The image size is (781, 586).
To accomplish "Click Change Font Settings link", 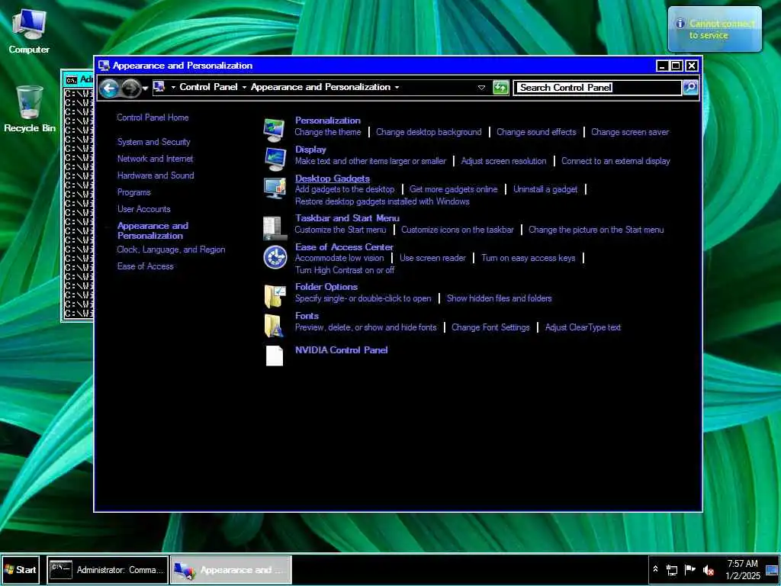I will pos(490,327).
